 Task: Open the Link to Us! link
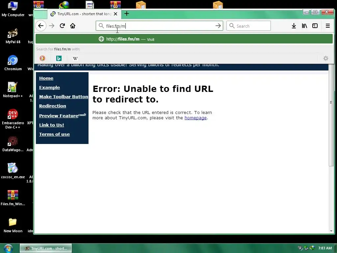(52, 125)
